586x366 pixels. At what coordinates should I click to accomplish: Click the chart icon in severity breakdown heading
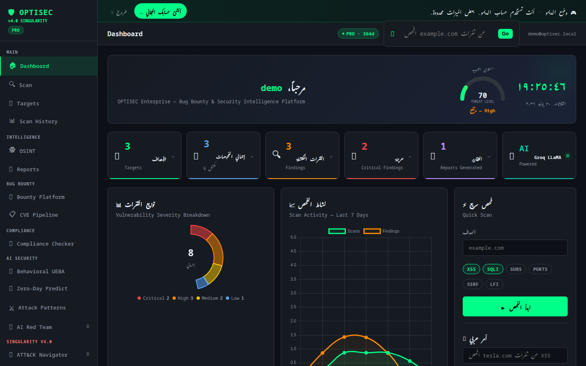coord(119,205)
